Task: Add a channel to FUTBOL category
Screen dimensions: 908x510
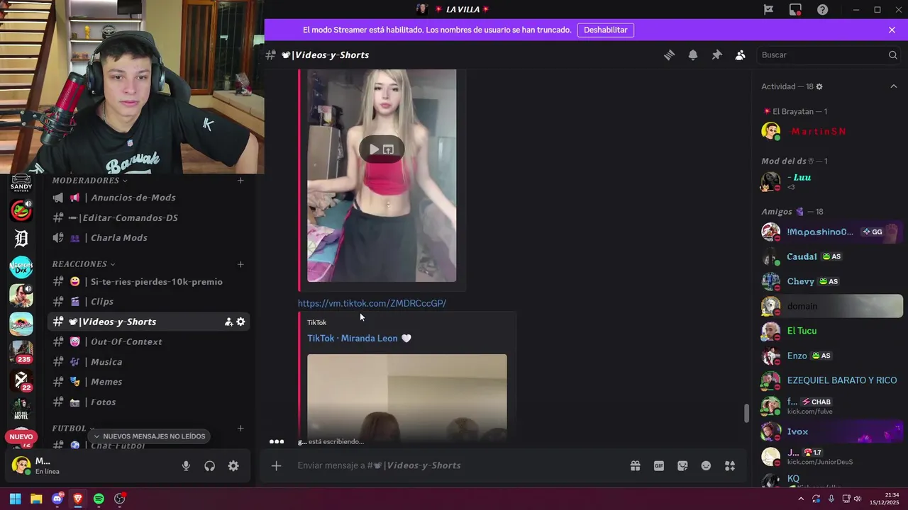Action: pyautogui.click(x=240, y=429)
